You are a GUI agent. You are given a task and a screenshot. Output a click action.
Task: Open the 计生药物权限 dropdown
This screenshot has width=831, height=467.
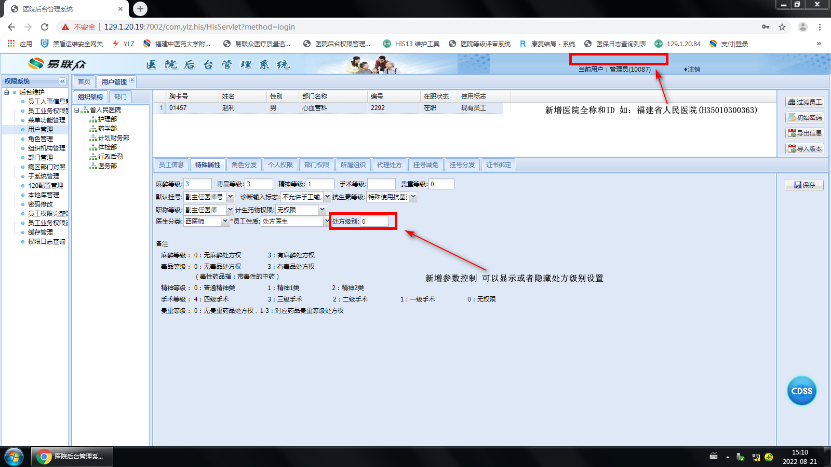click(x=322, y=210)
